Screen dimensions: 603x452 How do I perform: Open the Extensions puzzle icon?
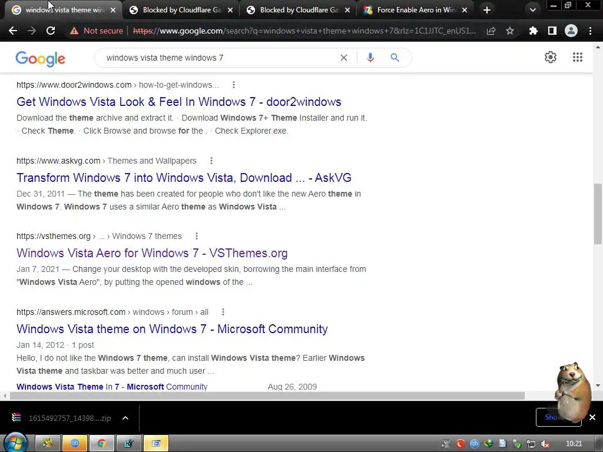pos(533,31)
